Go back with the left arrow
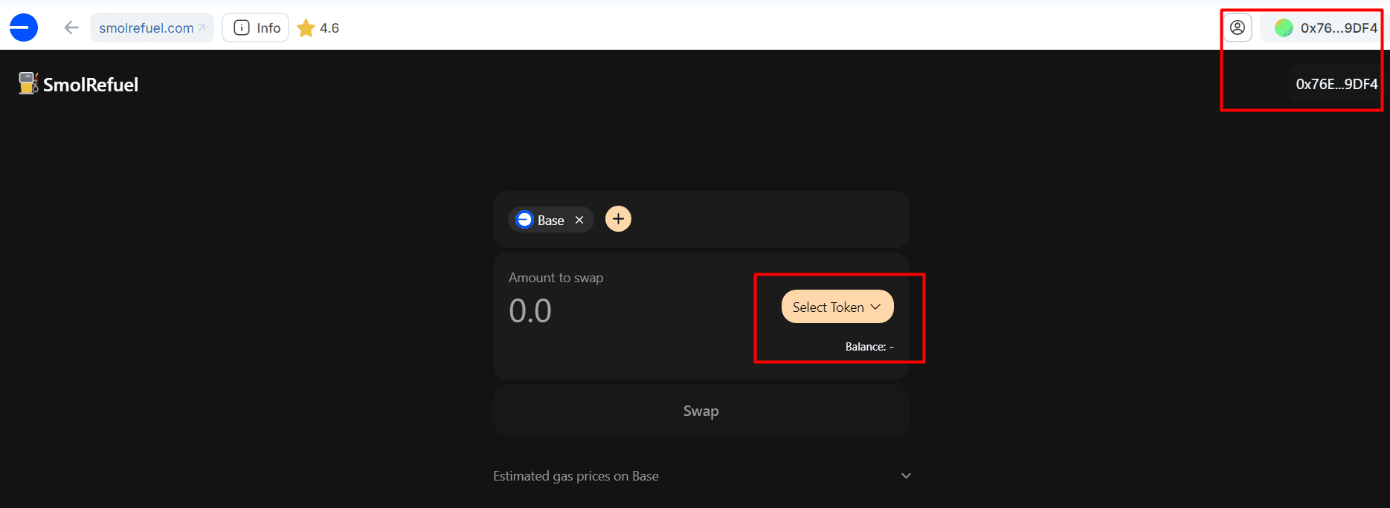This screenshot has height=508, width=1390. click(x=71, y=27)
